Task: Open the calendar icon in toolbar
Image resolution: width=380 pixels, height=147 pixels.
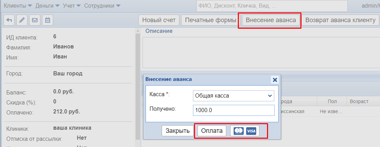Action: click(x=48, y=20)
